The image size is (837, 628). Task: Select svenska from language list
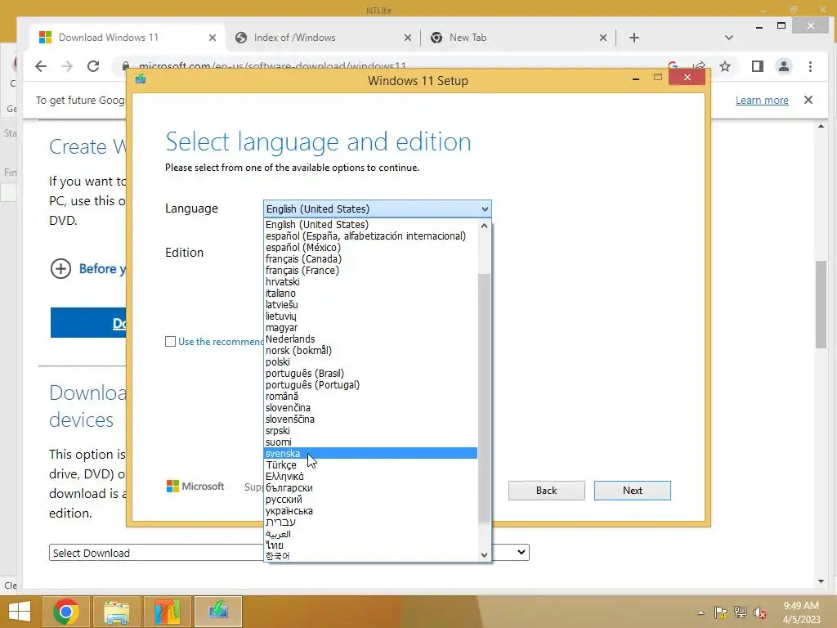pos(371,453)
